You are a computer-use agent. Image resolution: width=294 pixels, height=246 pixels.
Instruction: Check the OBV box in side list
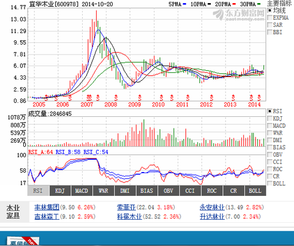coord(269,155)
